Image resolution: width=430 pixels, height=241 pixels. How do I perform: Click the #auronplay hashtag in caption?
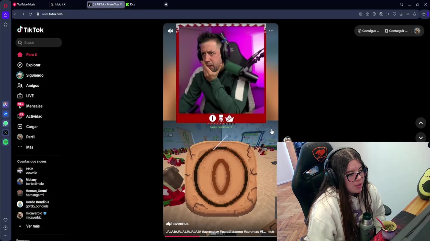[210, 232]
